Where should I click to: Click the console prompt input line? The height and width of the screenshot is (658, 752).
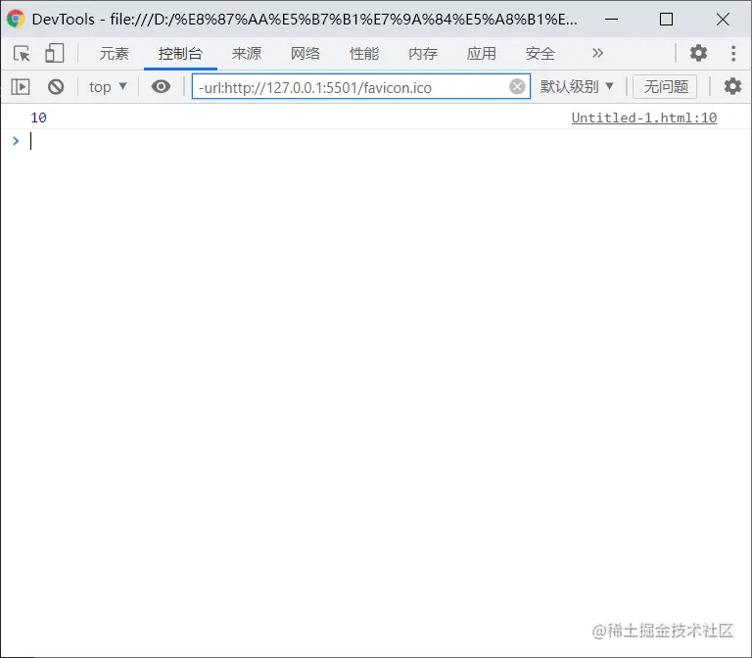click(376, 141)
